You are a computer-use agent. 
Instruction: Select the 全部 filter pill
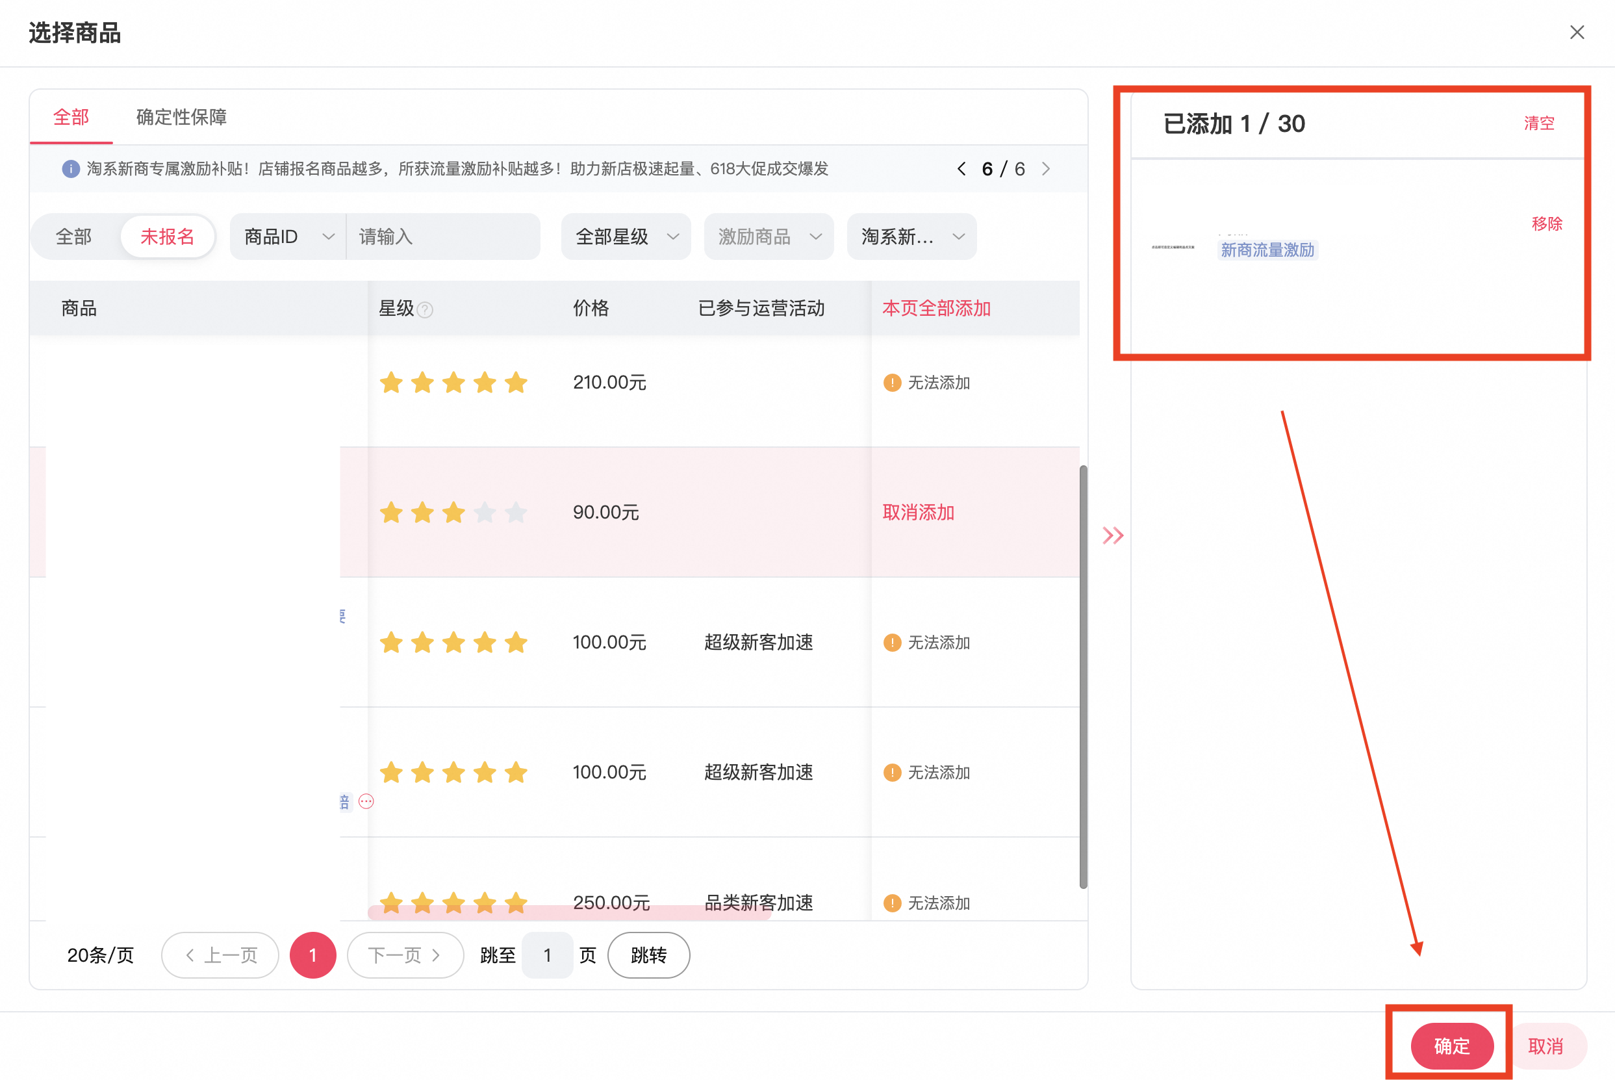coord(73,237)
